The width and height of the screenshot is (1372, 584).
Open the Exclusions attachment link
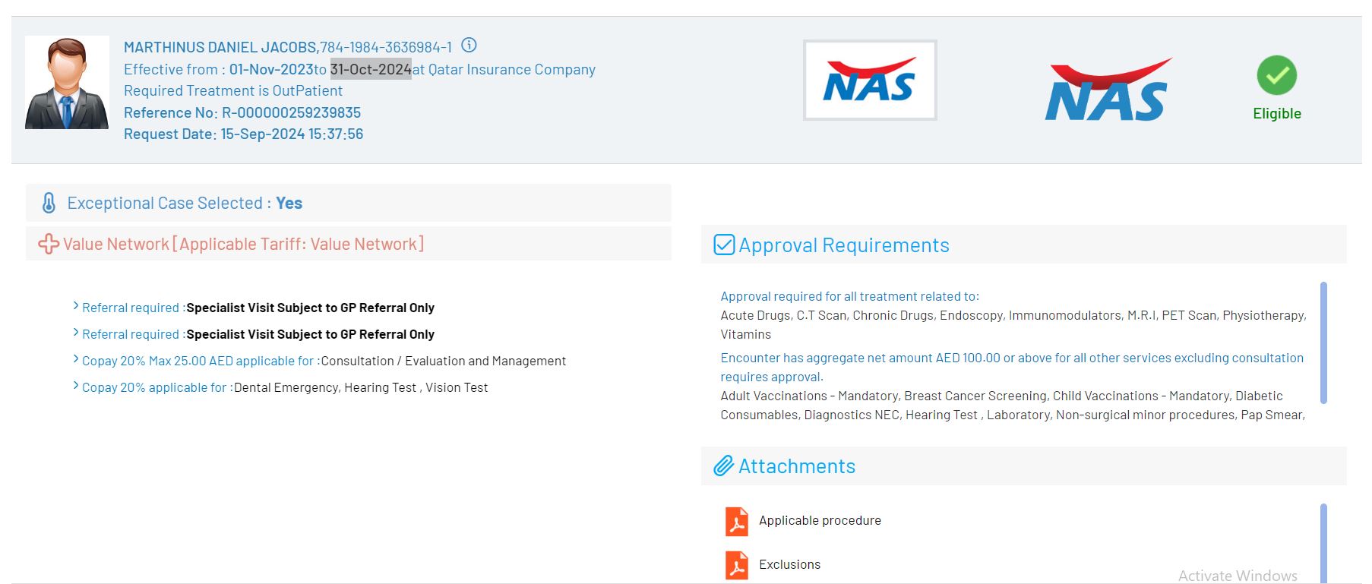click(789, 565)
